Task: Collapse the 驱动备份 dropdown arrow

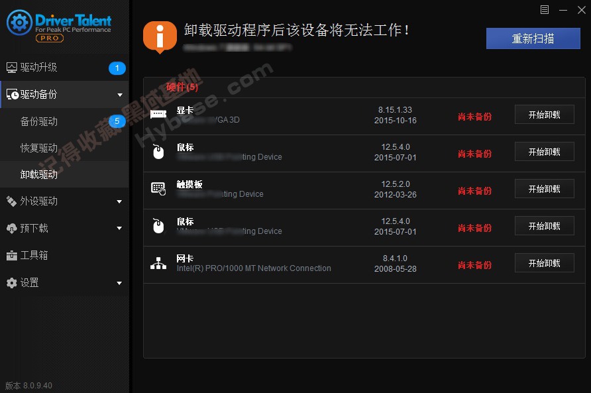Action: pyautogui.click(x=120, y=95)
